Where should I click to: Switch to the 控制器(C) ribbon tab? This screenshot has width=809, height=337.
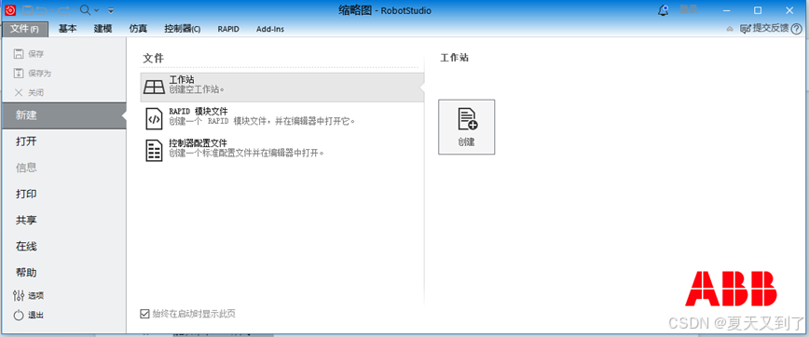[x=182, y=29]
